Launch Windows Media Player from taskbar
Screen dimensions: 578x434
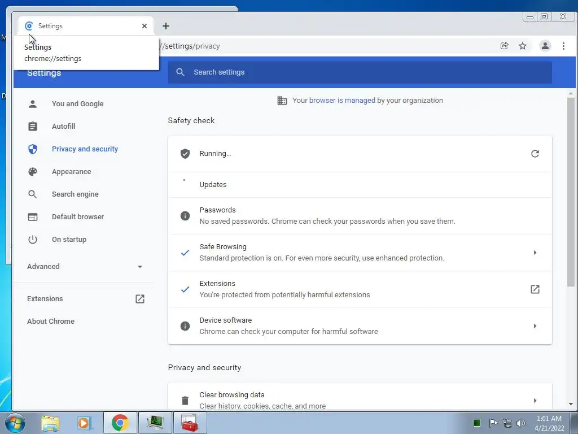click(85, 423)
